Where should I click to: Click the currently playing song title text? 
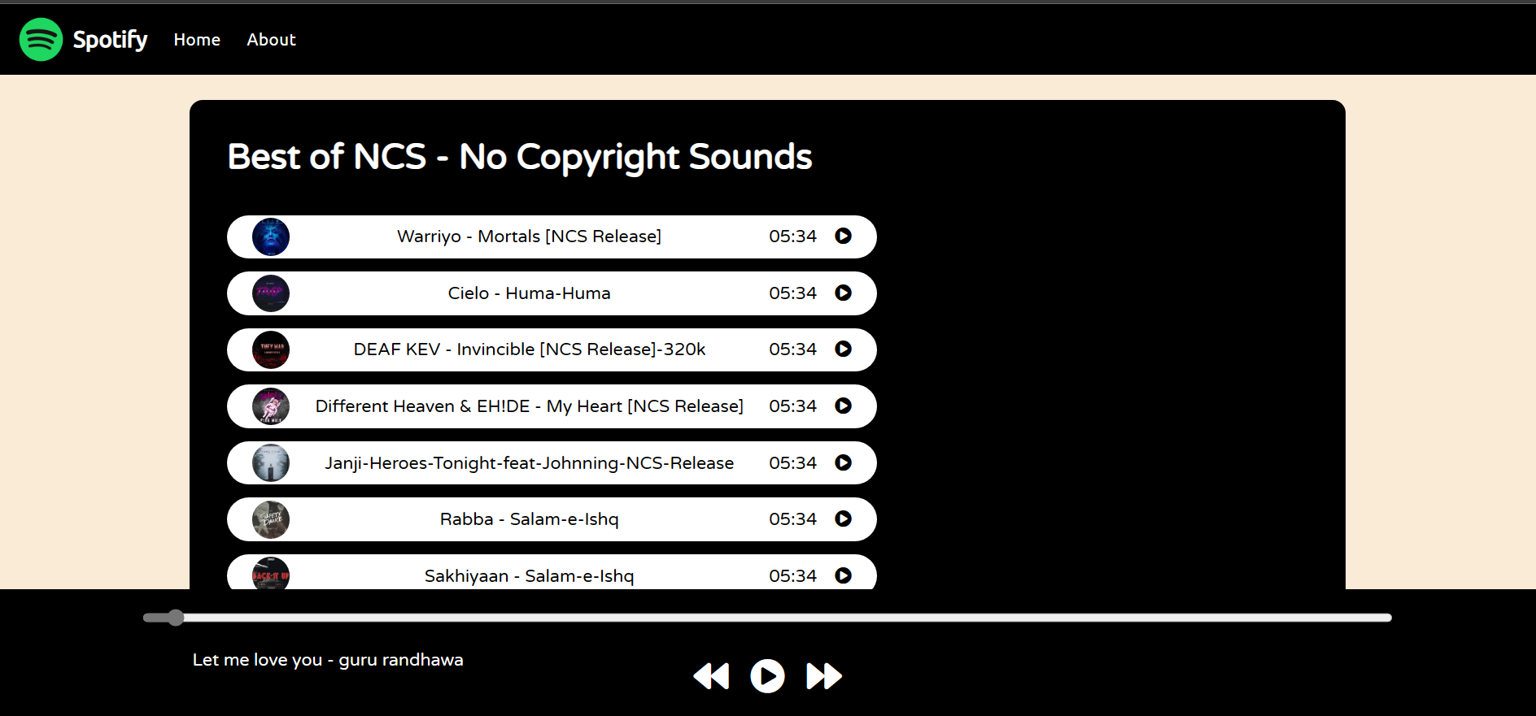328,659
